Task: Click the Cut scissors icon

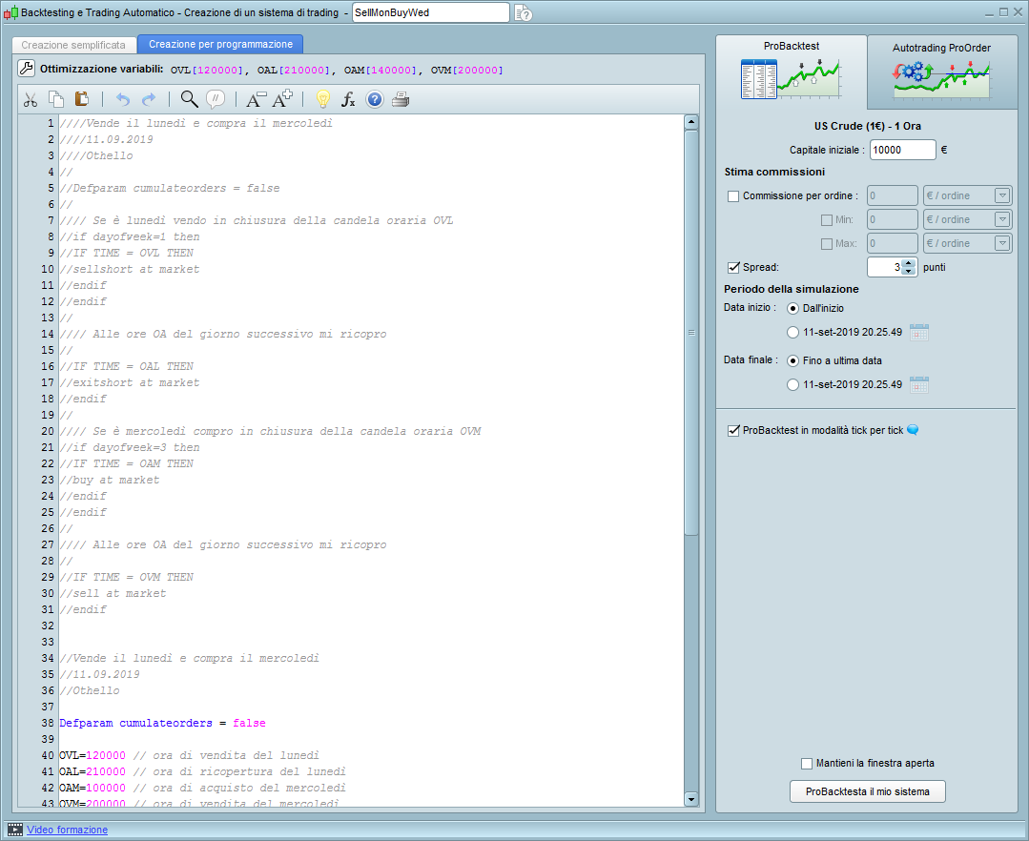Action: point(30,99)
